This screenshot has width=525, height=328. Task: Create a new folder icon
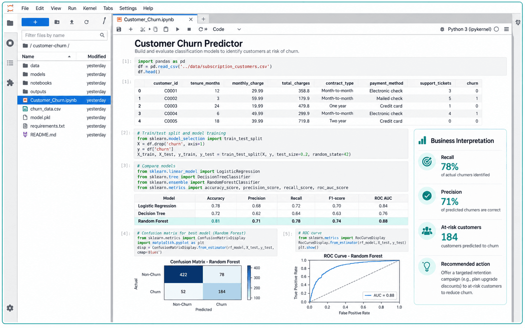click(x=57, y=22)
